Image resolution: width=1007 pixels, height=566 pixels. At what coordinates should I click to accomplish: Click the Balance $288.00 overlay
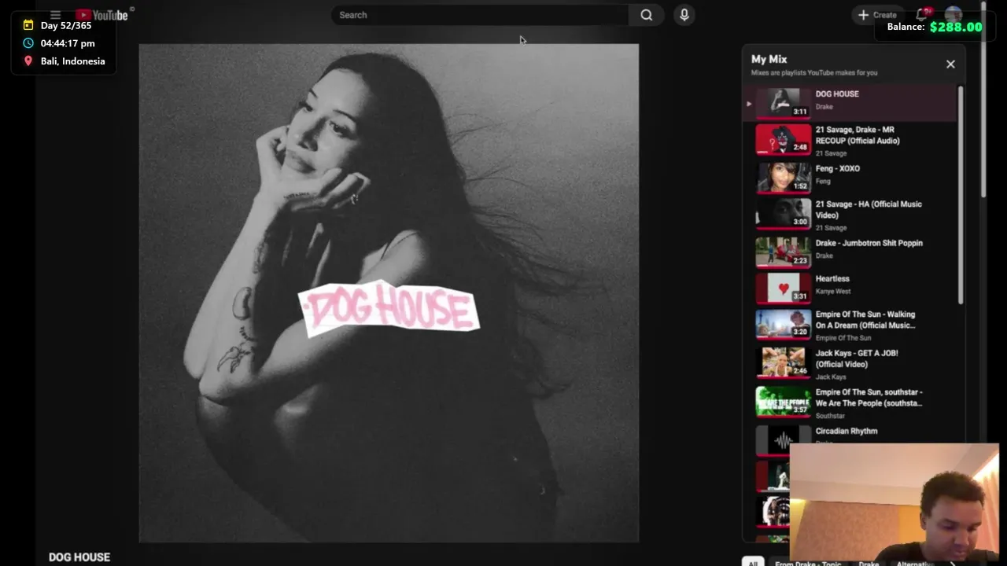935,27
